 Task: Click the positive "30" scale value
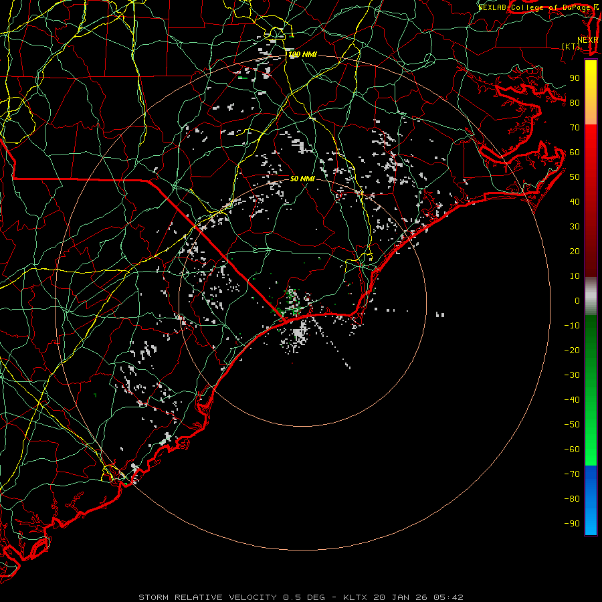click(x=575, y=227)
